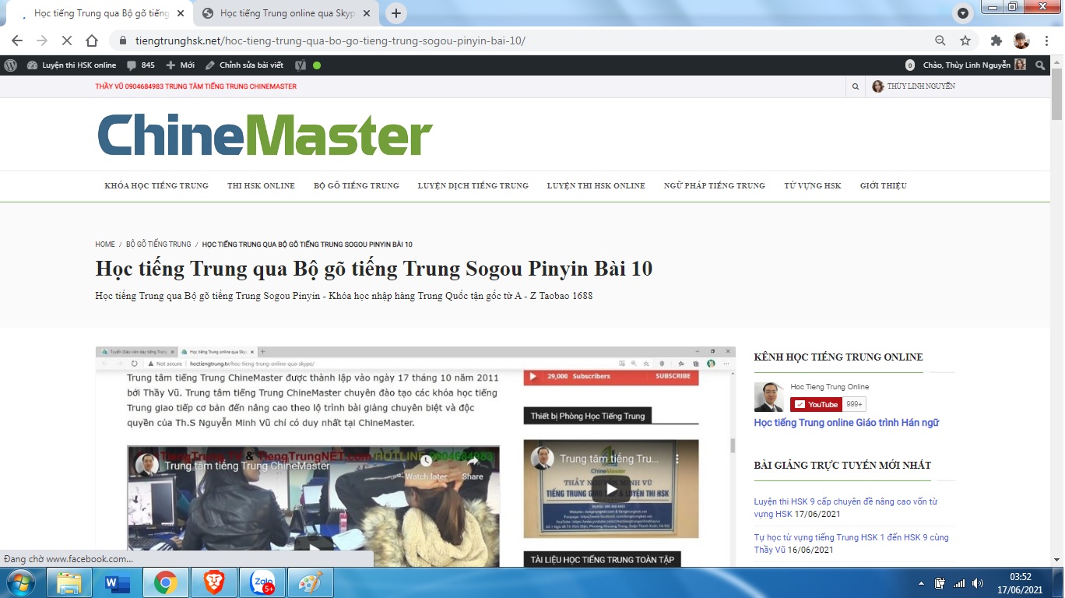Go to the browser home page
The height and width of the screenshot is (598, 1065).
(x=92, y=40)
